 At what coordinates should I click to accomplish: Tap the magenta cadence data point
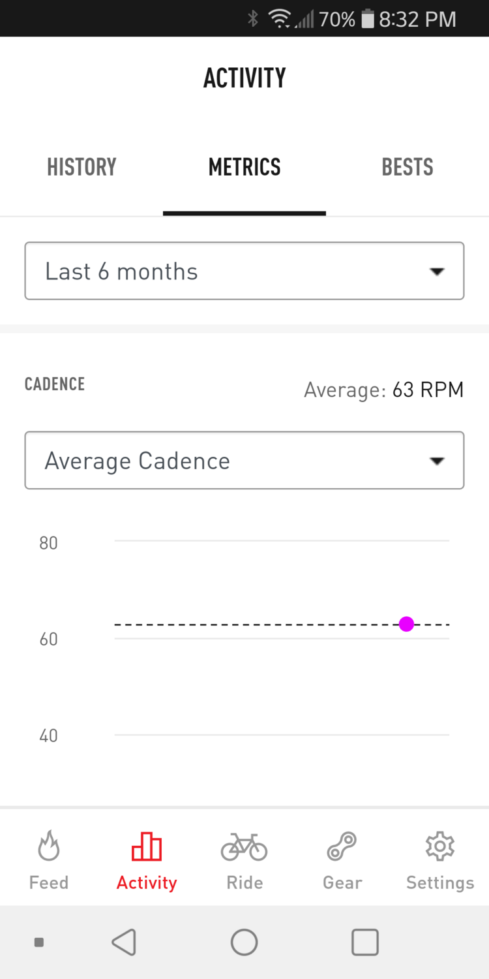click(x=406, y=625)
